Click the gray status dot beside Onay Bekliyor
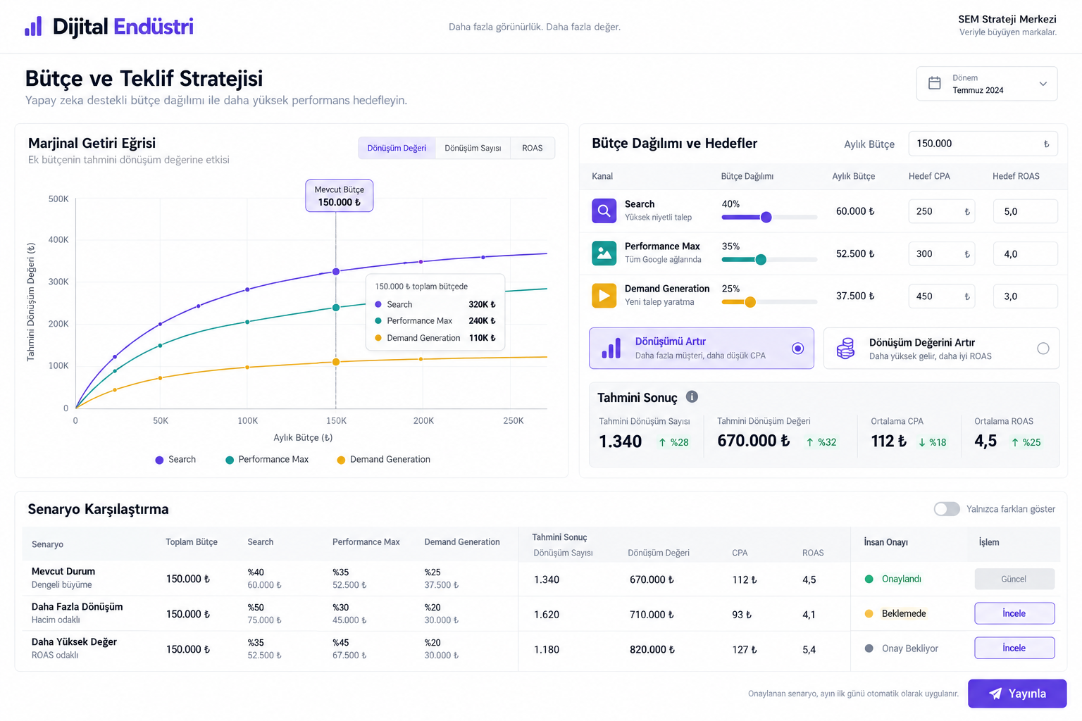This screenshot has width=1082, height=721. (869, 648)
